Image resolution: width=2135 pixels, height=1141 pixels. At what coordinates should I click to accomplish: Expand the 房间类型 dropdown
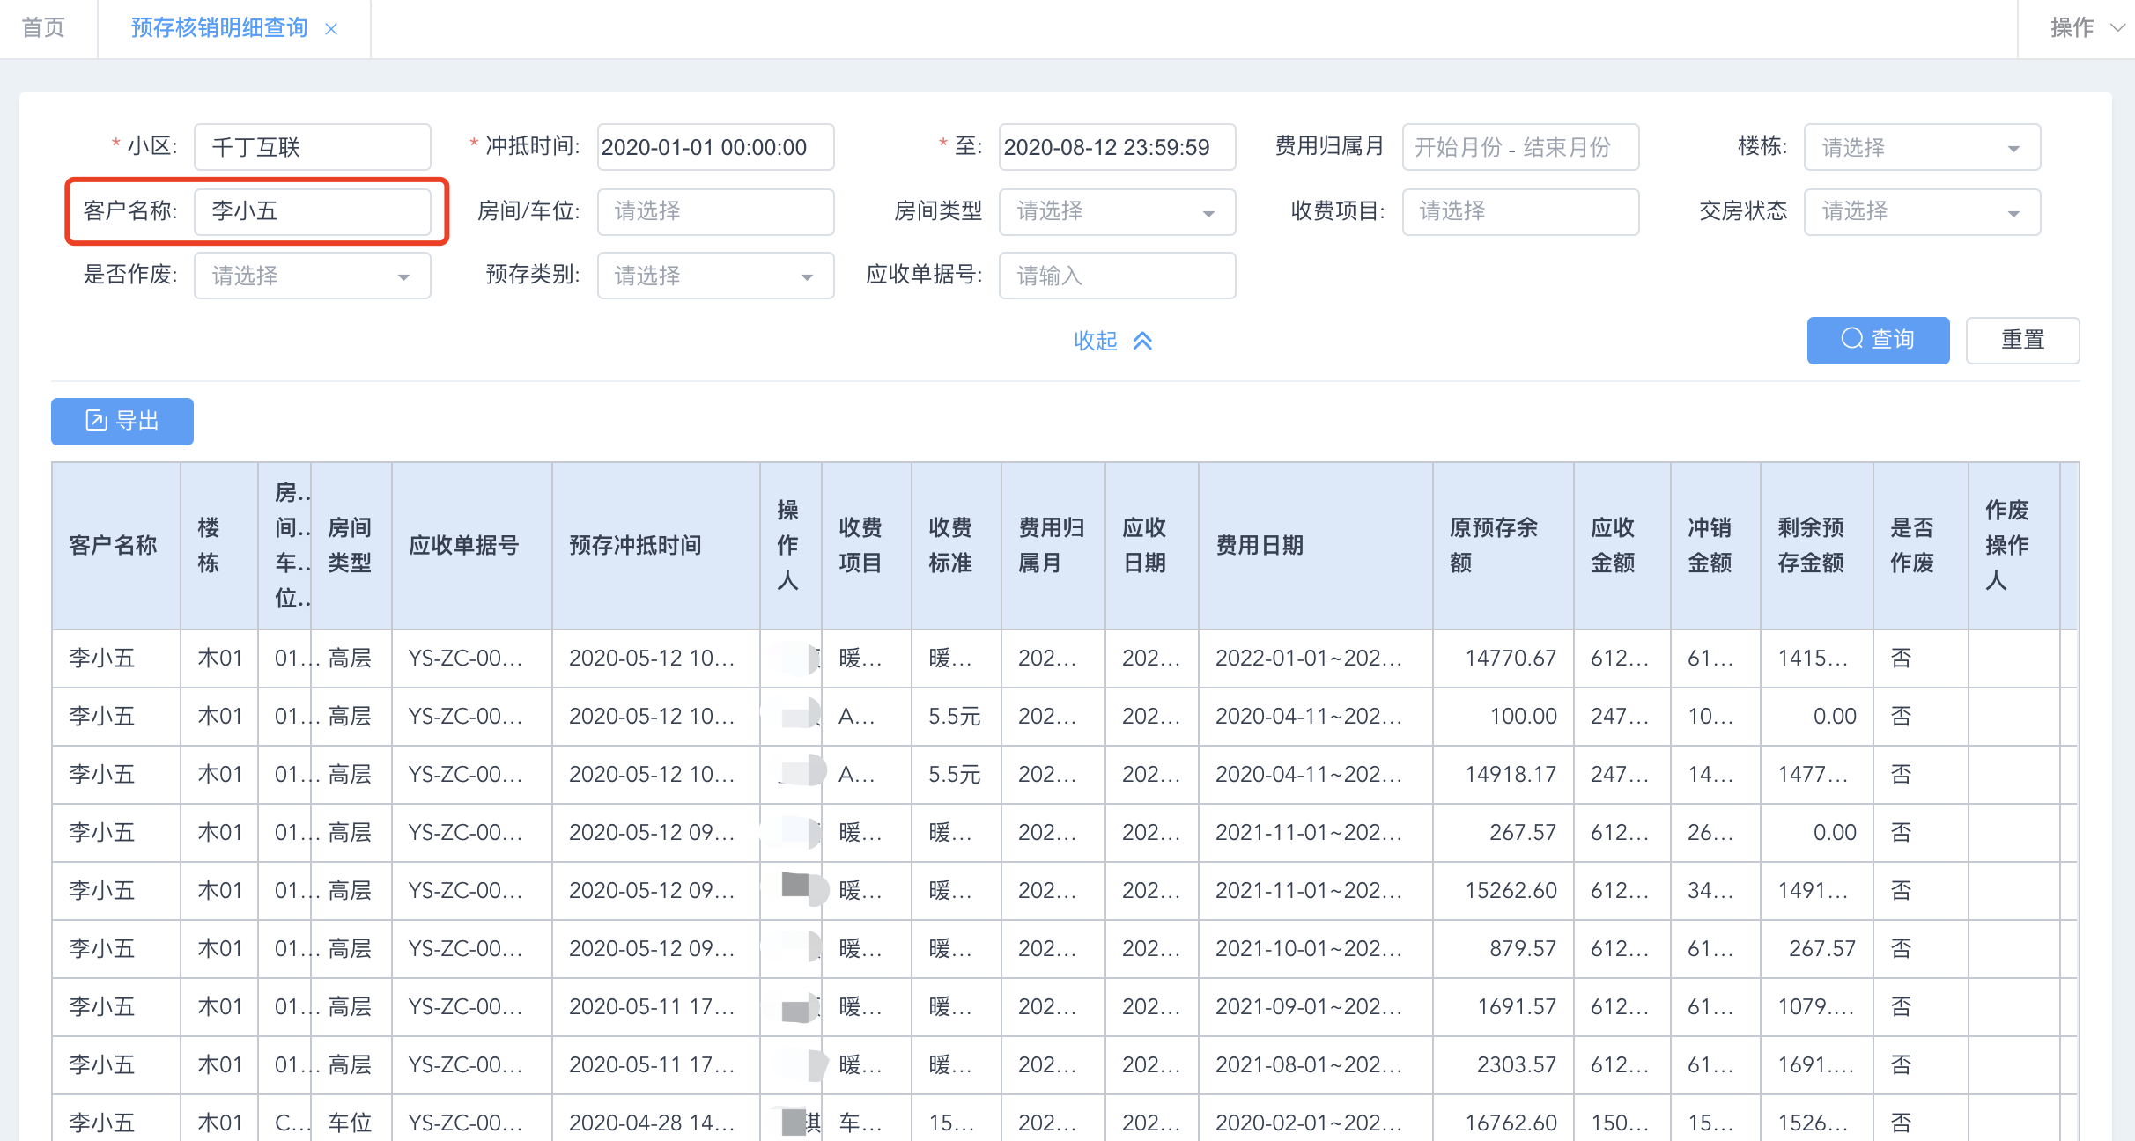pyautogui.click(x=1117, y=211)
